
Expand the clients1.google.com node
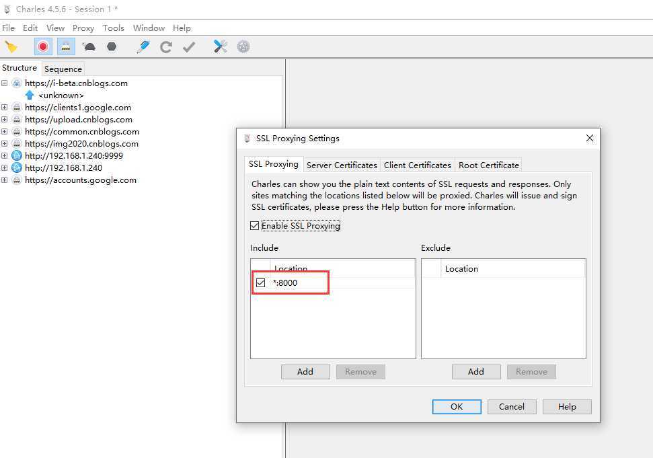pyautogui.click(x=4, y=108)
